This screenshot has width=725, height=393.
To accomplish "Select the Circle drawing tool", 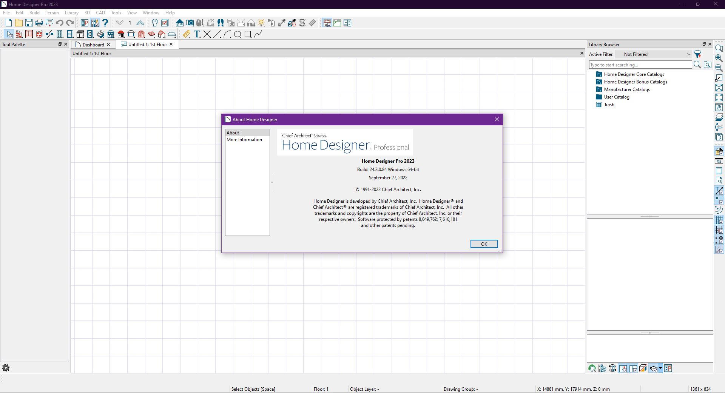I will click(238, 34).
